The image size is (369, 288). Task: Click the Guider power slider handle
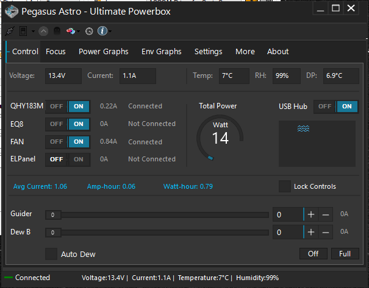(x=53, y=215)
